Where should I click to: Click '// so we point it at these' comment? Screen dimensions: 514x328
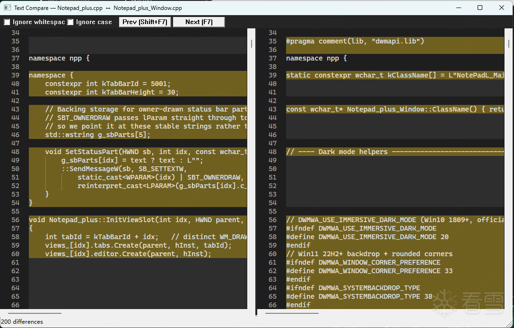tap(146, 127)
